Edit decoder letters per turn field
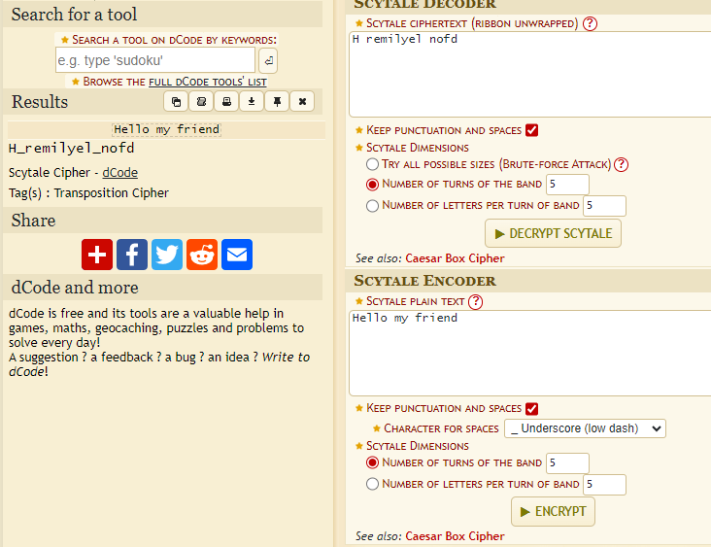Viewport: 711px width, 547px height. (604, 206)
